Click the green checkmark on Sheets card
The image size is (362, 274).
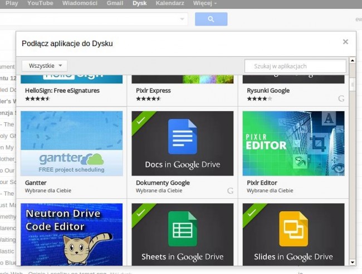(x=140, y=212)
